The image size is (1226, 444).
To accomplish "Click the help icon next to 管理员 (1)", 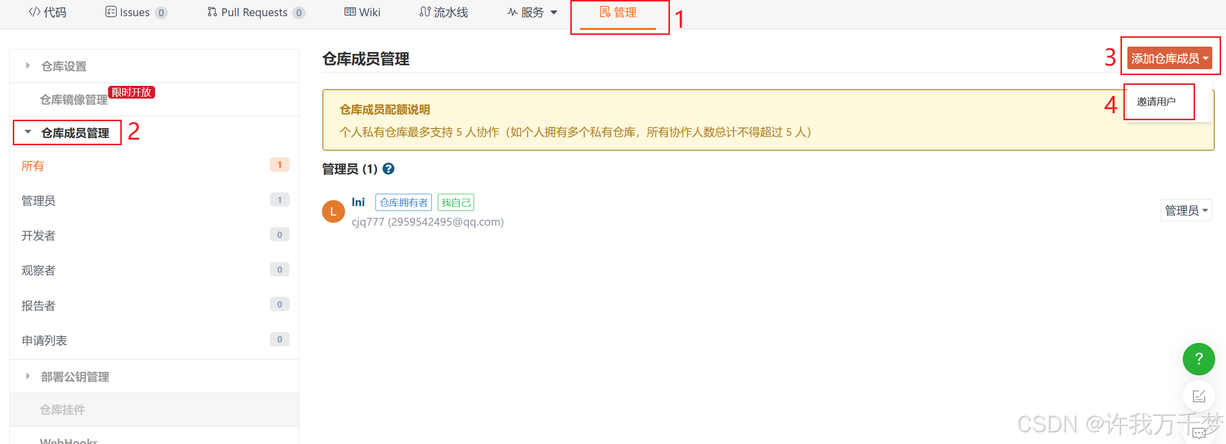I will coord(388,169).
